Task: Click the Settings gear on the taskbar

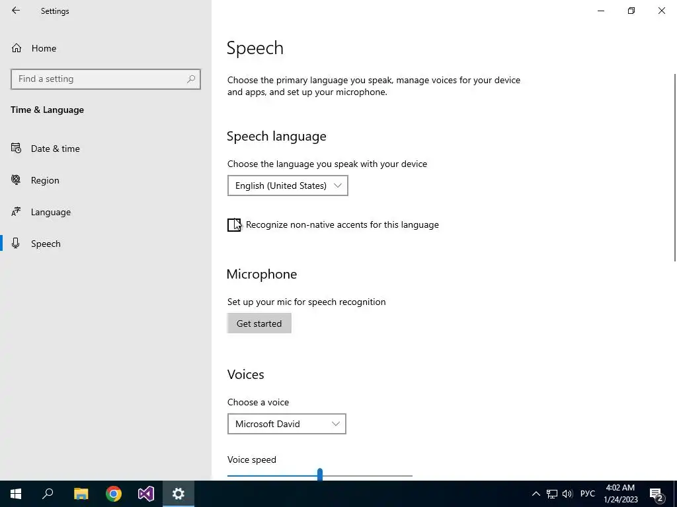Action: coord(179,494)
